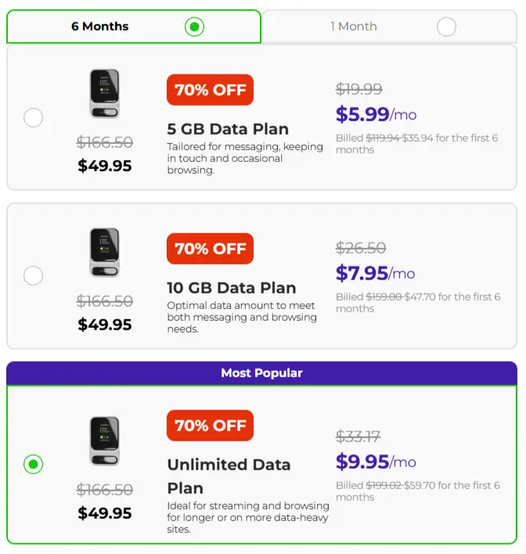Click the hotspot device image in Unlimited plan
The image size is (526, 554).
point(104,441)
